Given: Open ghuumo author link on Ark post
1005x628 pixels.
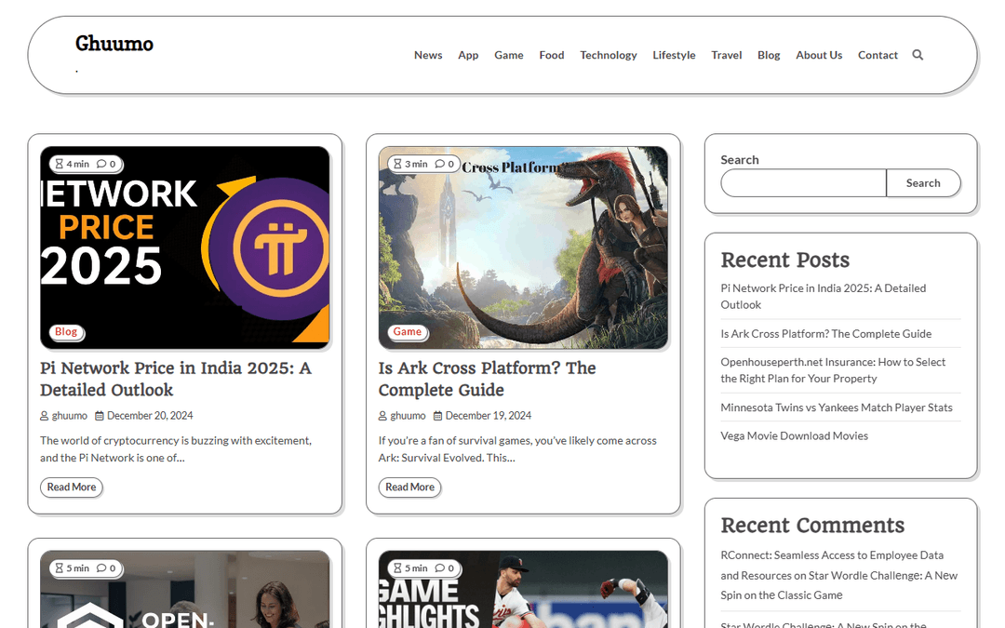Looking at the screenshot, I should click(408, 416).
